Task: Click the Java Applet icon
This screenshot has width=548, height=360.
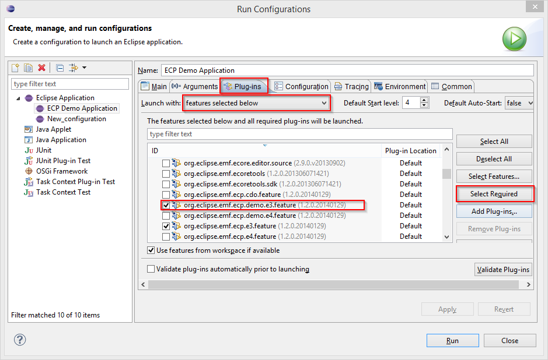Action: (29, 129)
